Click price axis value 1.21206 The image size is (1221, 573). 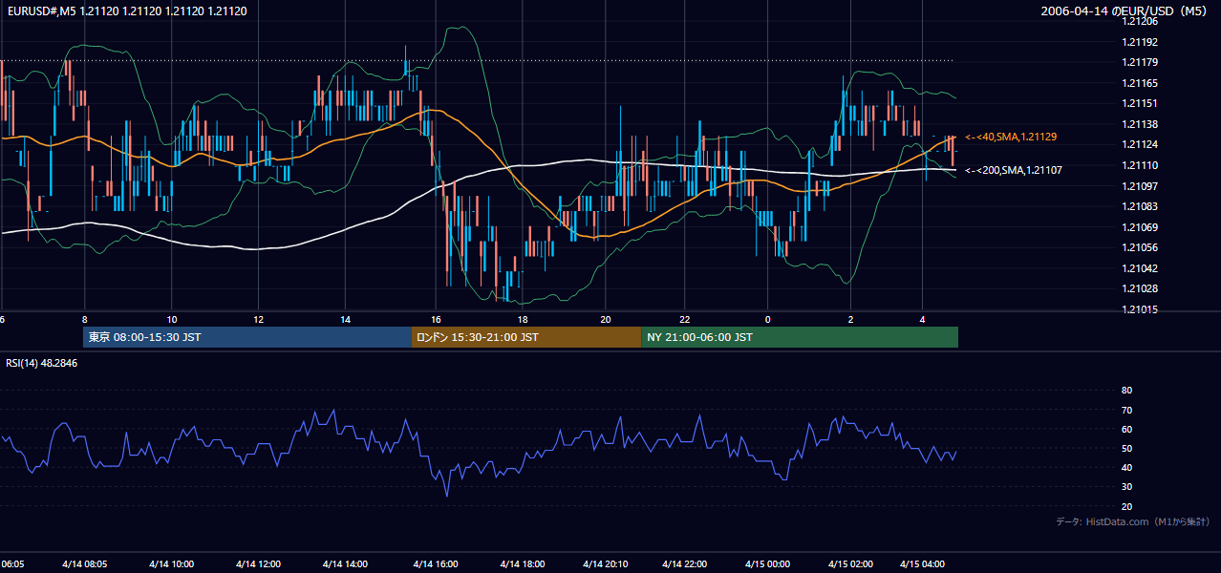coord(1141,21)
